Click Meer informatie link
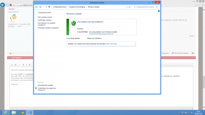The width and height of the screenshot is (205, 115). [x=112, y=44]
